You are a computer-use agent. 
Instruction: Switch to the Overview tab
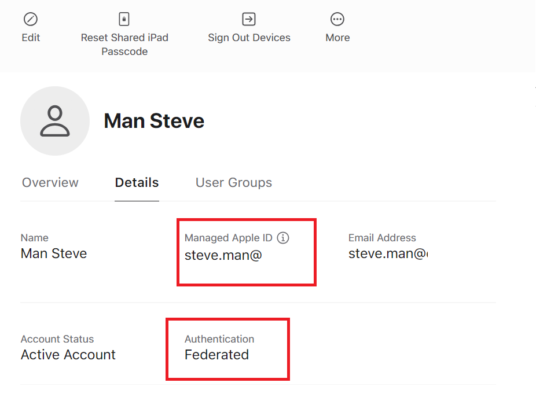pos(50,183)
